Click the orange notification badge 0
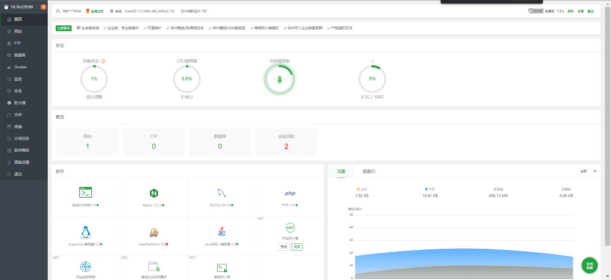Image resolution: width=611 pixels, height=280 pixels. pos(43,7)
